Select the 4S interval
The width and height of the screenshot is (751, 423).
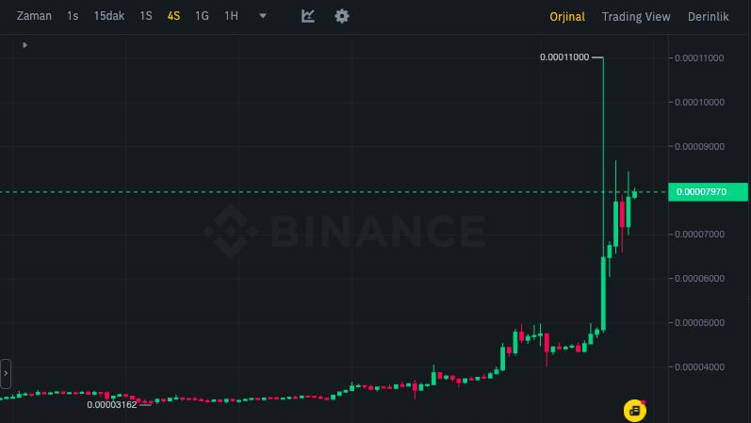[173, 16]
